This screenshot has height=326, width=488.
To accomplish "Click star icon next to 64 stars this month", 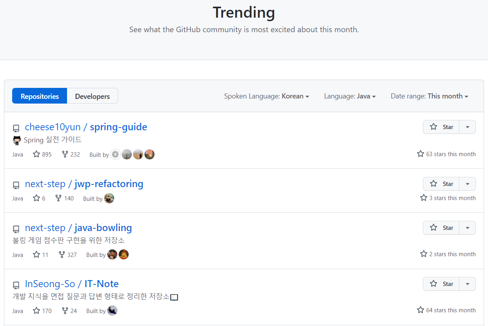I will click(x=421, y=310).
